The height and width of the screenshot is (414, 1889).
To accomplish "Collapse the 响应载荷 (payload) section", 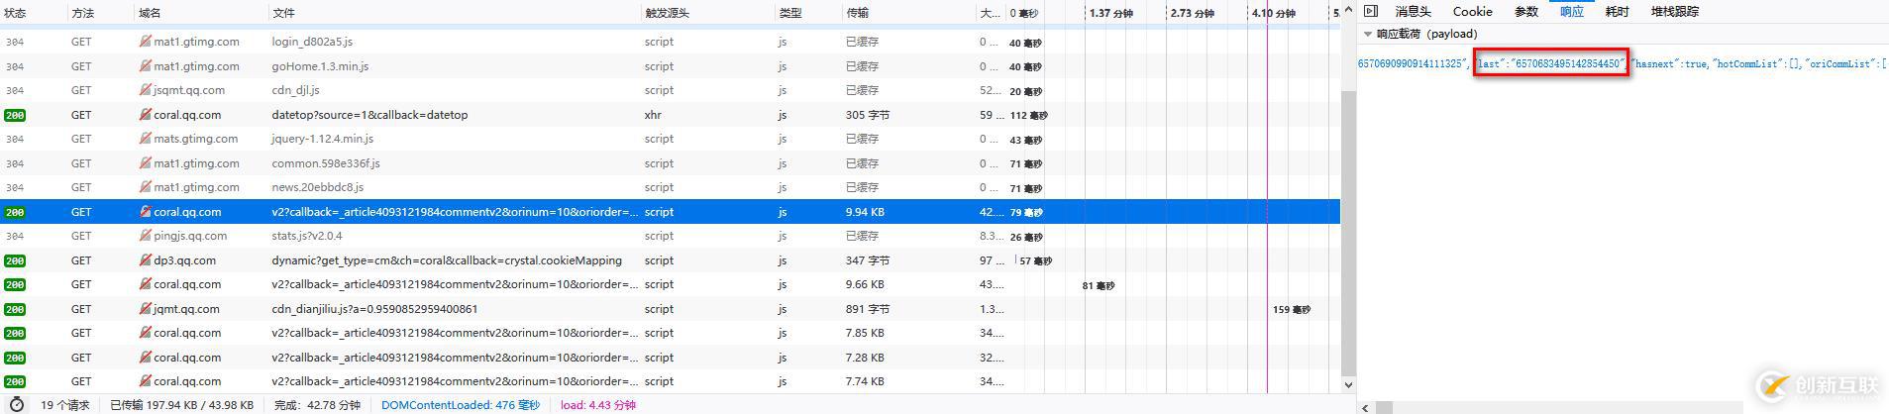I will 1368,34.
